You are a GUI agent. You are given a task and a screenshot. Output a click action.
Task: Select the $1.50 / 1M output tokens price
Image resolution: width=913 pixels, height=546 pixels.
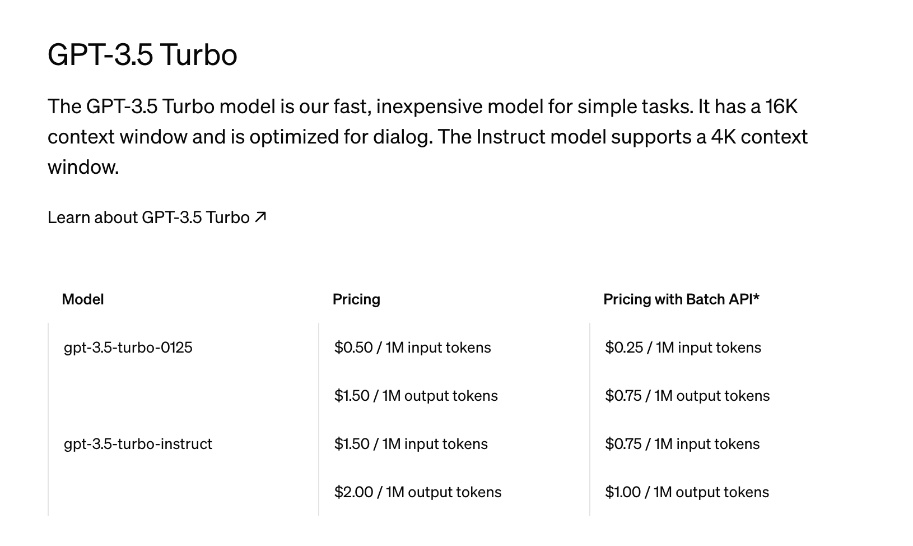pos(416,396)
